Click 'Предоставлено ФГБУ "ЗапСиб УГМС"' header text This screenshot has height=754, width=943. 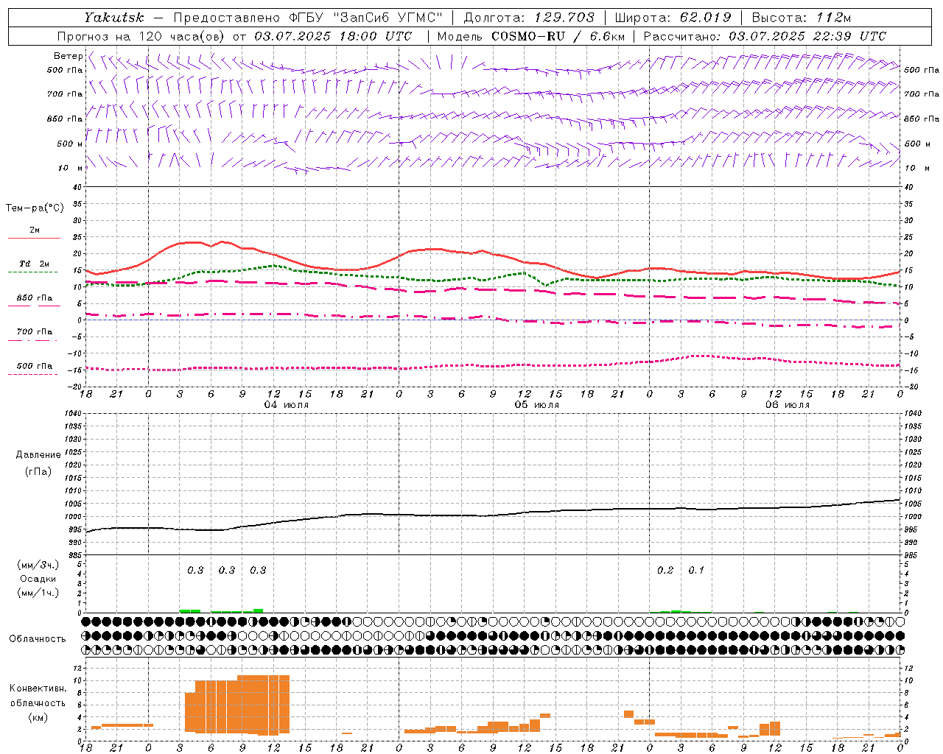(308, 18)
